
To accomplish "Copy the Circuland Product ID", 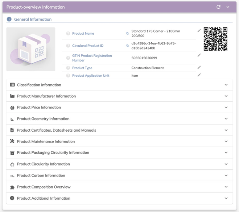I will (127, 46).
